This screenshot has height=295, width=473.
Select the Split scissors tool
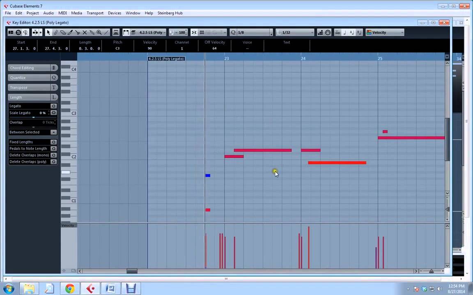(78, 32)
